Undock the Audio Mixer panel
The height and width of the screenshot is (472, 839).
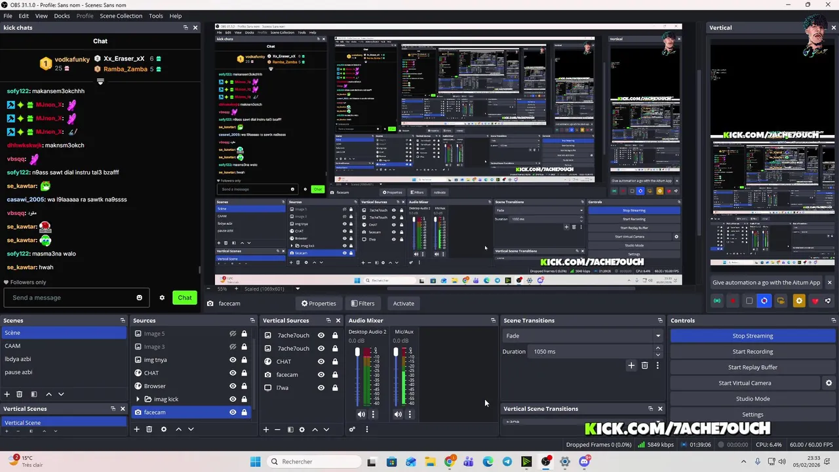click(493, 321)
